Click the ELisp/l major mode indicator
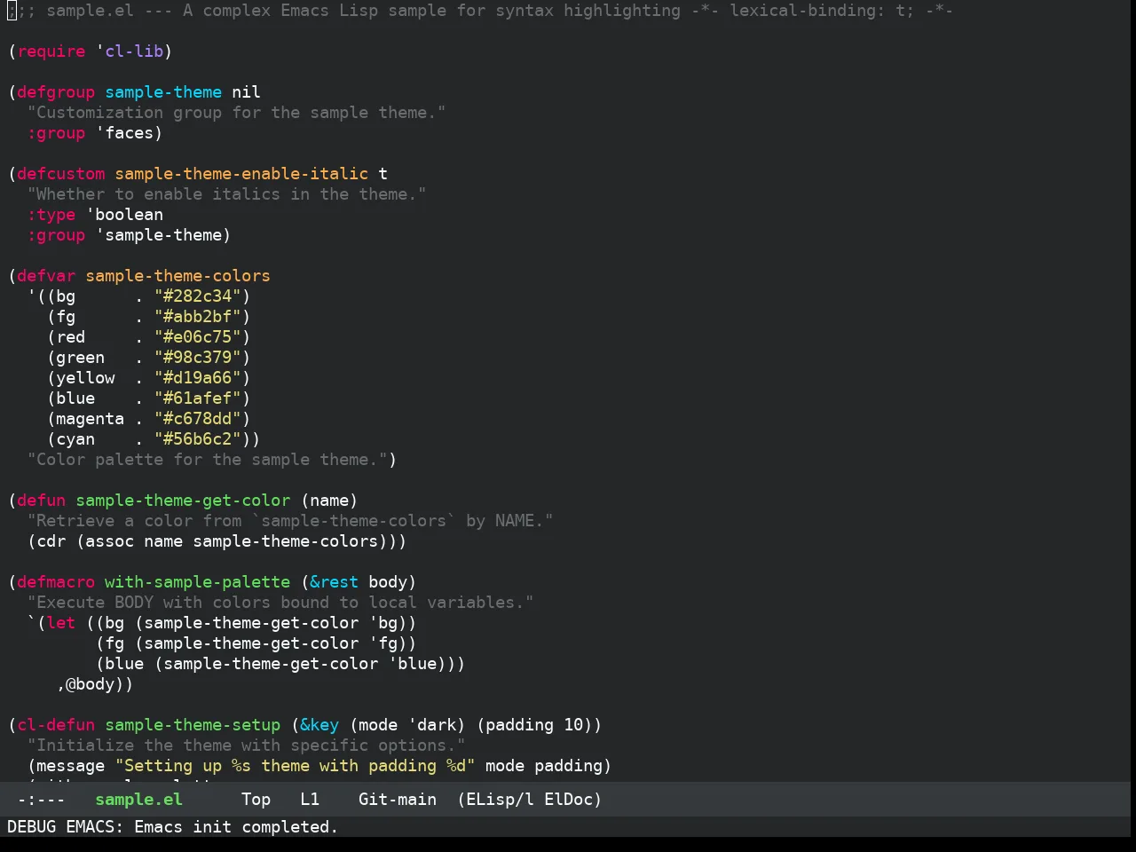 501,800
